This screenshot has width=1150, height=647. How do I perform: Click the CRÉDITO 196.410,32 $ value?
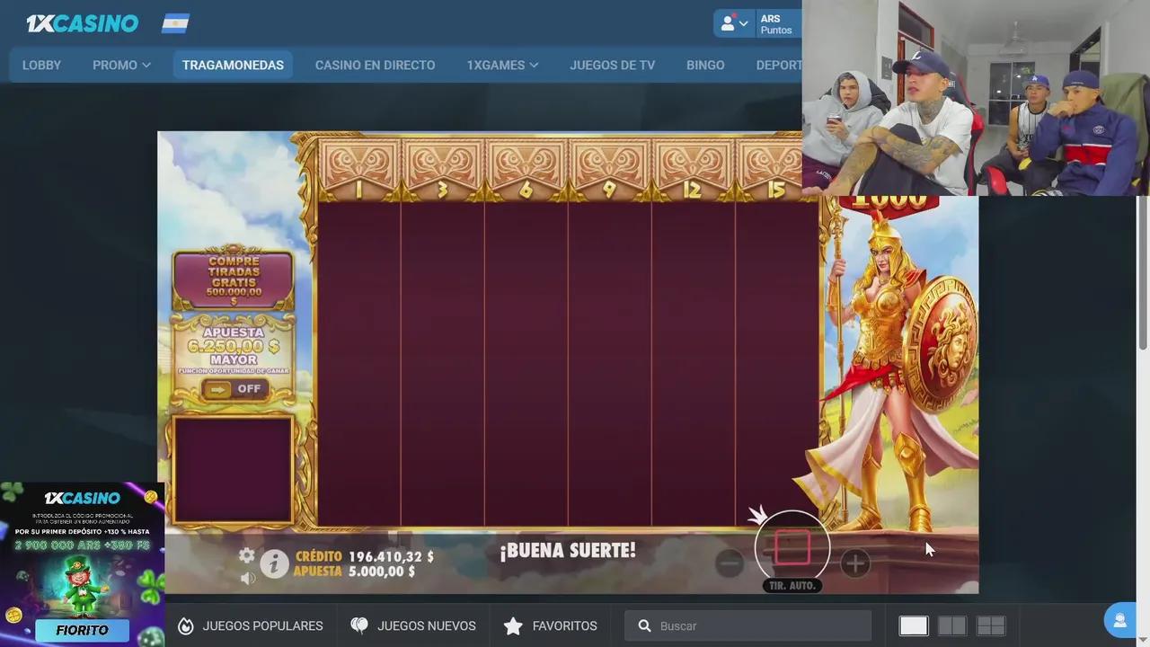tap(391, 557)
